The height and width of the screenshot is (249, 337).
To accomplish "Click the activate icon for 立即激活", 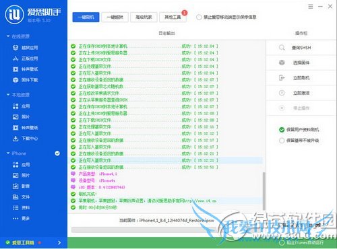I will (282, 93).
